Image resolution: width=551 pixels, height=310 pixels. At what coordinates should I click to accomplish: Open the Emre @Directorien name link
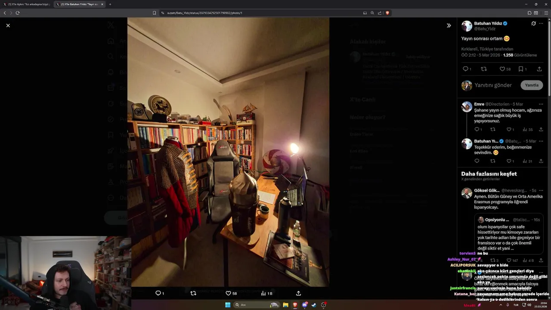coord(492,104)
